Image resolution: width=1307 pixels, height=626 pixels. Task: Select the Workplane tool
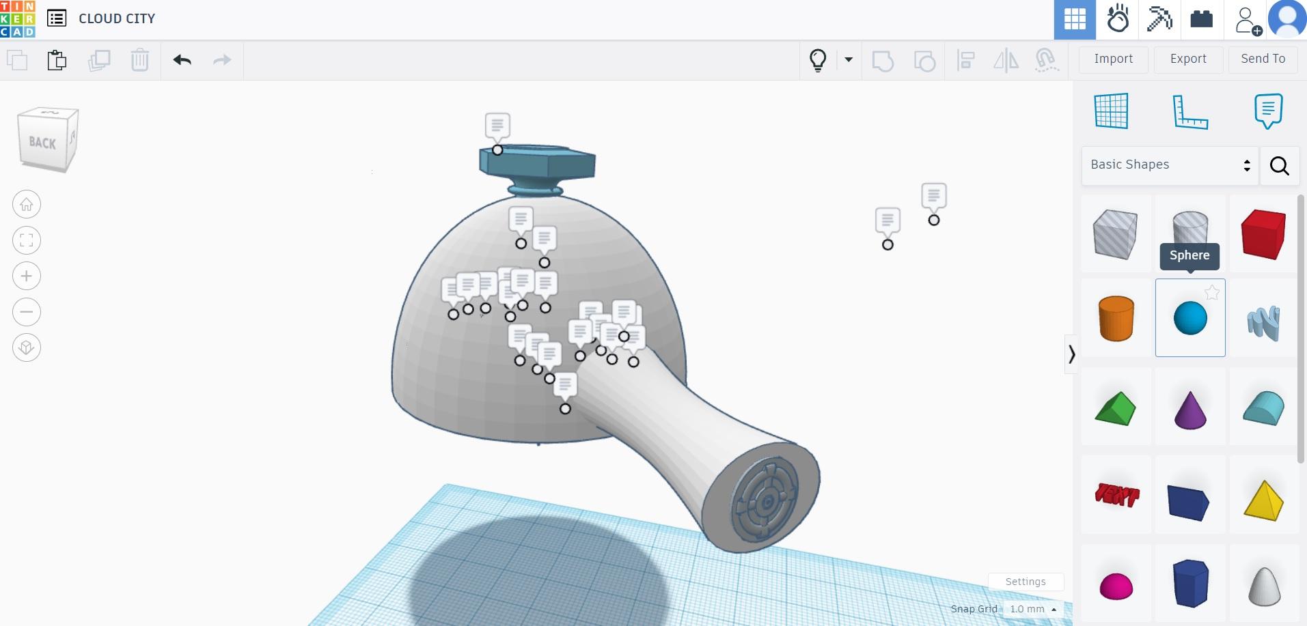[x=1112, y=111]
